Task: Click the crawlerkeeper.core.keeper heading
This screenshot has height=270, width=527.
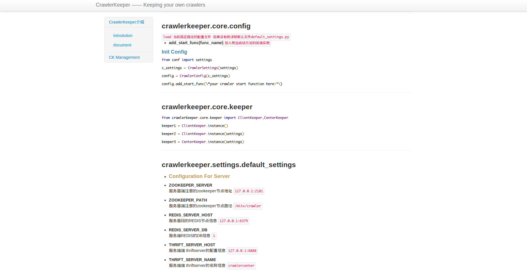Action: 207,107
